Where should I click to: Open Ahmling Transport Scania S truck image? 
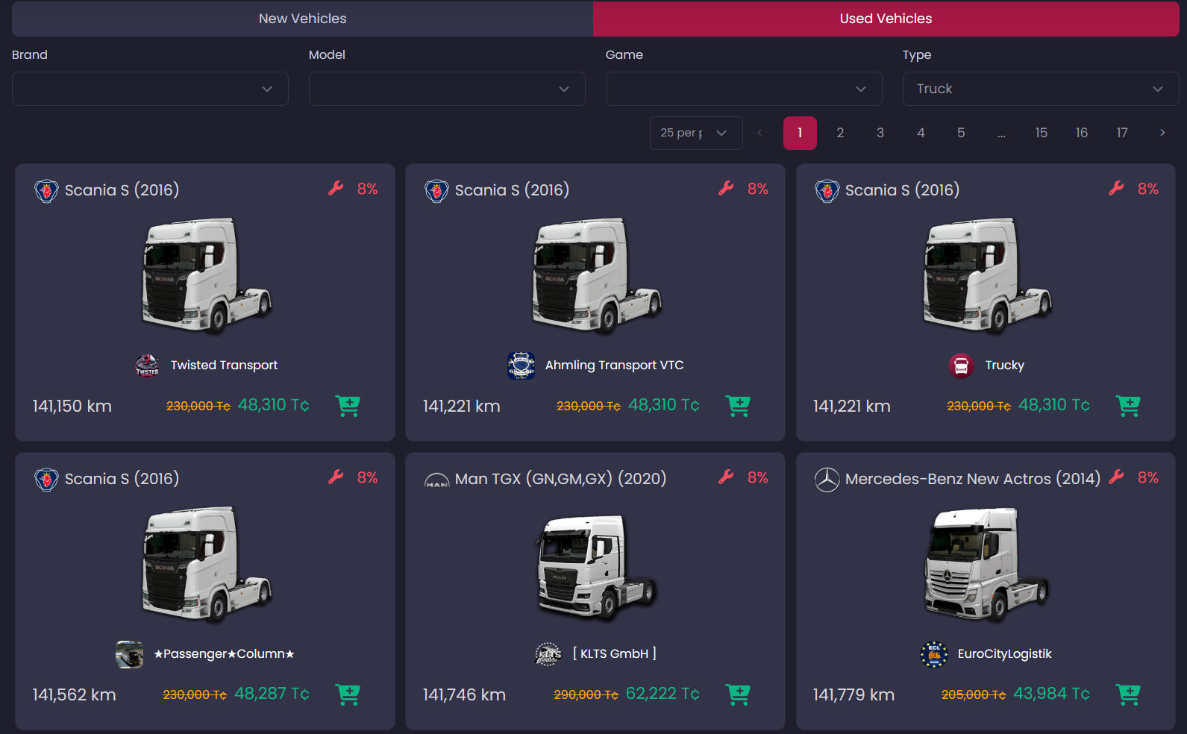pyautogui.click(x=596, y=276)
